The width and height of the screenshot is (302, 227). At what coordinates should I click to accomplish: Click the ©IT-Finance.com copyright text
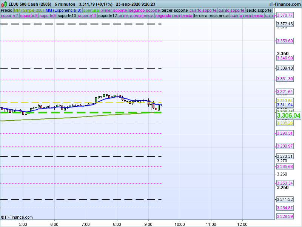[17, 217]
